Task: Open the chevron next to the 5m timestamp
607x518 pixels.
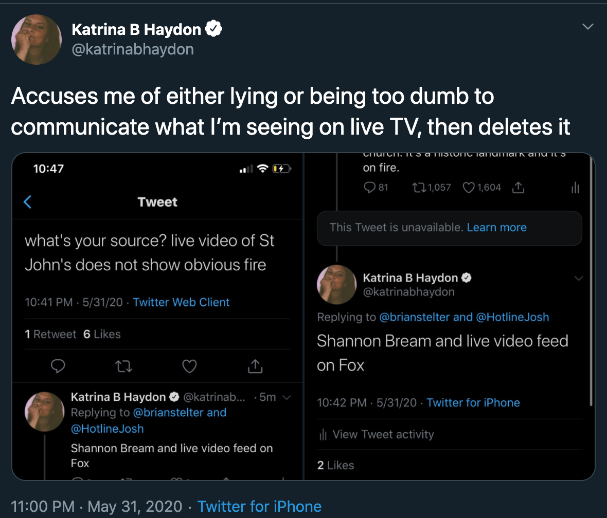Action: (287, 397)
